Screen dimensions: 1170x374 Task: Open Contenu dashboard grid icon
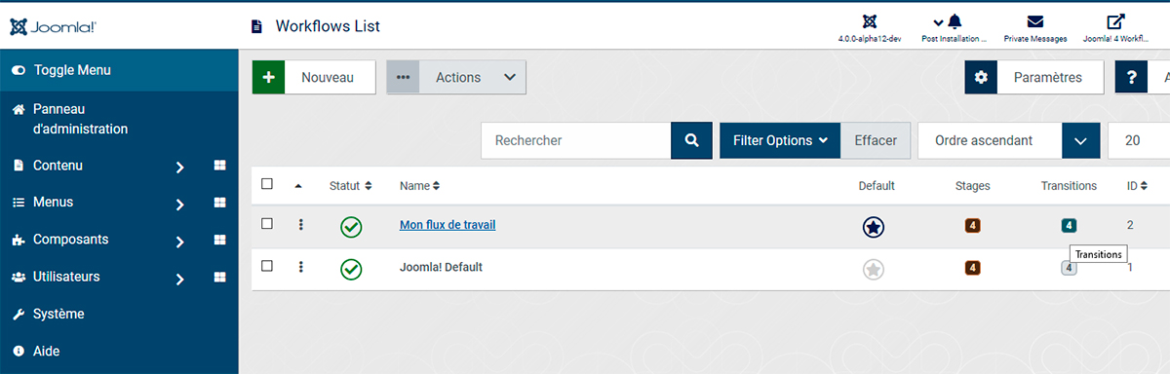click(219, 166)
